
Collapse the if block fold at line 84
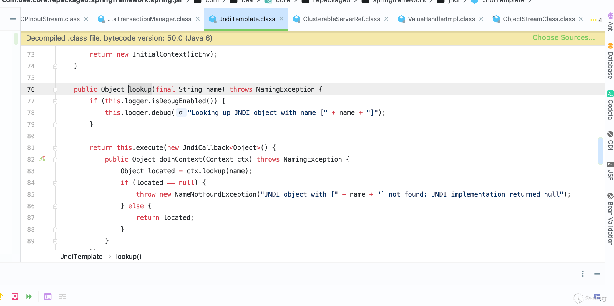point(55,183)
